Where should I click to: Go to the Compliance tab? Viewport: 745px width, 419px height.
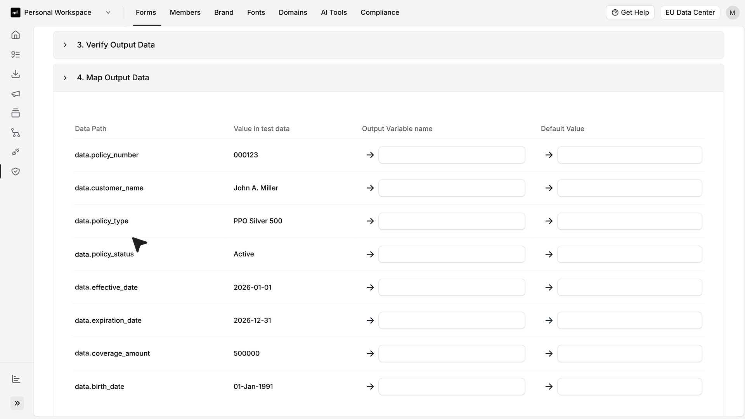(380, 12)
